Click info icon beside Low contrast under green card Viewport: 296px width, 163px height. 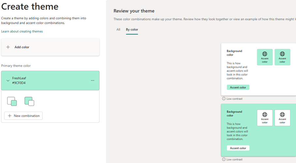point(224,159)
